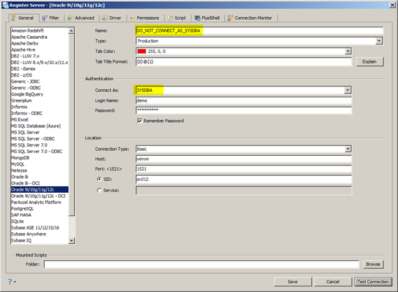The width and height of the screenshot is (398, 292).
Task: Click the Test Connection button
Action: (373, 282)
